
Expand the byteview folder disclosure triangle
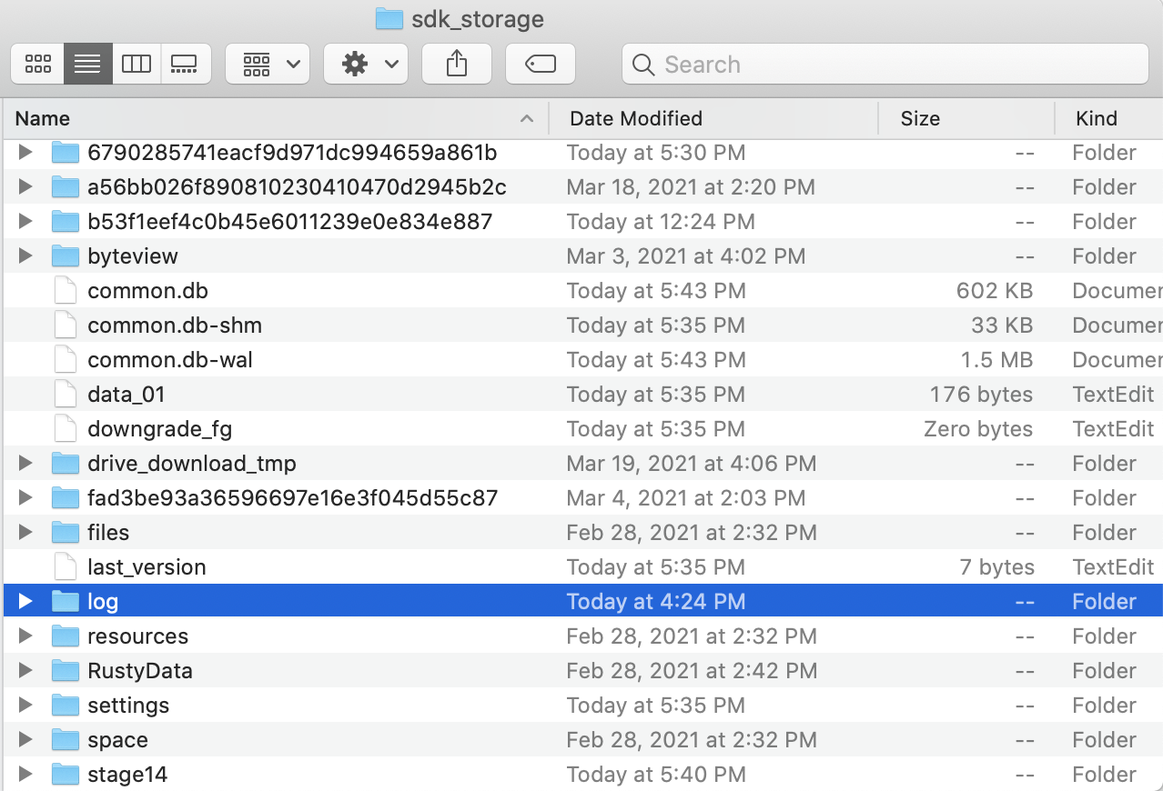25,256
